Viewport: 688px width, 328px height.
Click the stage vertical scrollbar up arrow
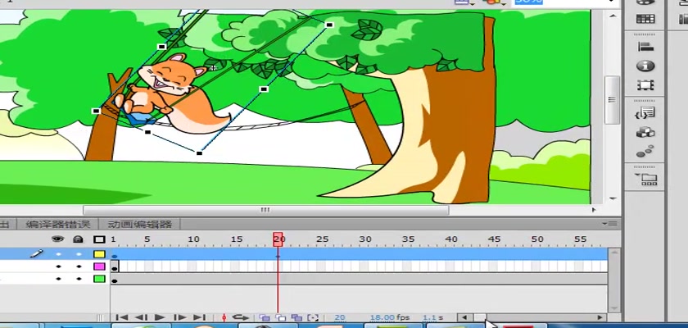pyautogui.click(x=613, y=15)
